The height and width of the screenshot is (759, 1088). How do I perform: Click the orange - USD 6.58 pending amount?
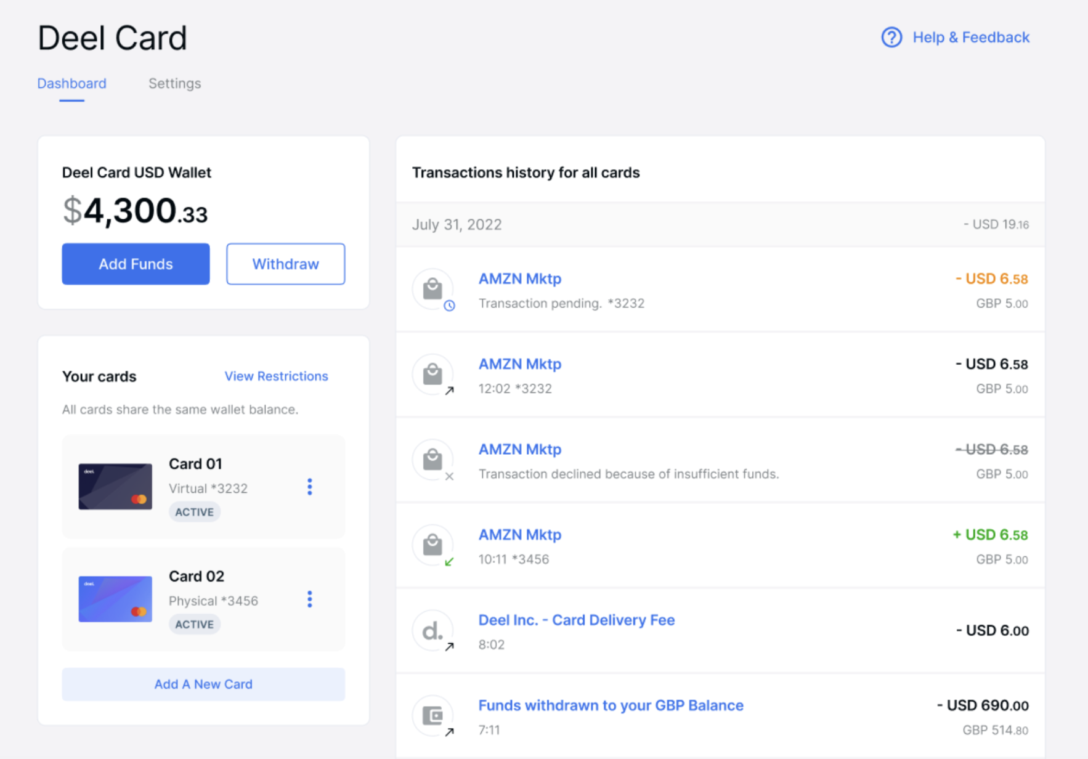point(991,278)
